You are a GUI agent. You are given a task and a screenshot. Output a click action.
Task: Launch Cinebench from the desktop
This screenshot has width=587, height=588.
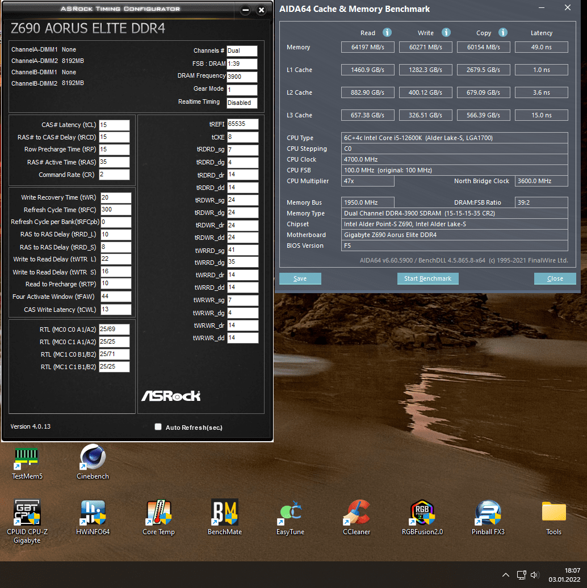coord(93,463)
